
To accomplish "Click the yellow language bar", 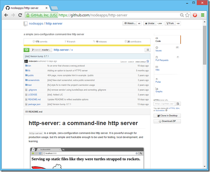I will [x=87, y=45].
